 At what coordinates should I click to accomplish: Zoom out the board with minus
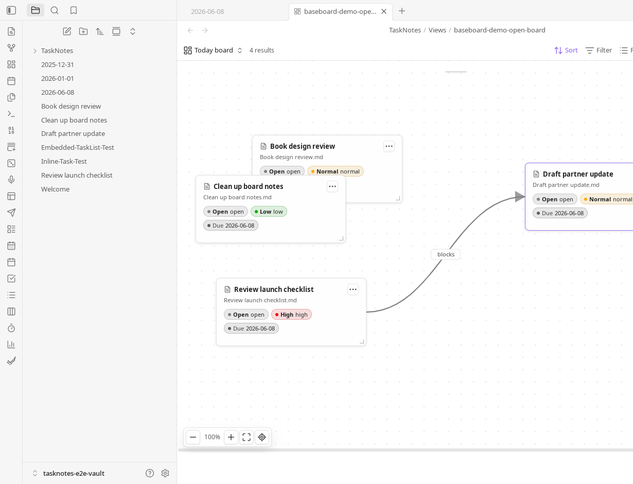(193, 437)
